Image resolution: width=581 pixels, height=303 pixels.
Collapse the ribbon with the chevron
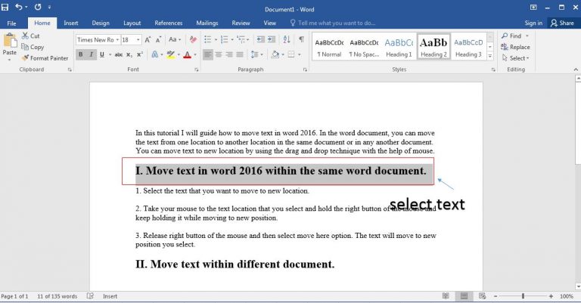[576, 70]
